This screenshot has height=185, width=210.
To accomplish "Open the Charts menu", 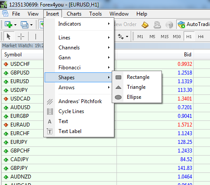I will (x=74, y=14).
